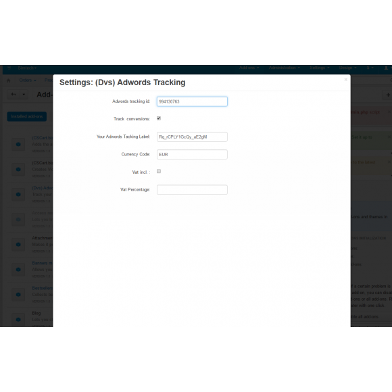Enable the Vat incl. checkbox
The height and width of the screenshot is (392, 392).
pos(159,171)
